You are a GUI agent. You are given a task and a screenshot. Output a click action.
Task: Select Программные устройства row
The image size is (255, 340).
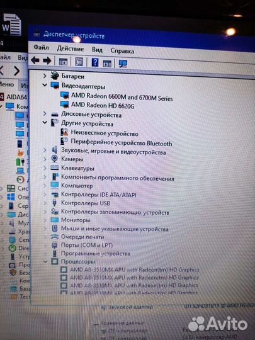(96, 253)
